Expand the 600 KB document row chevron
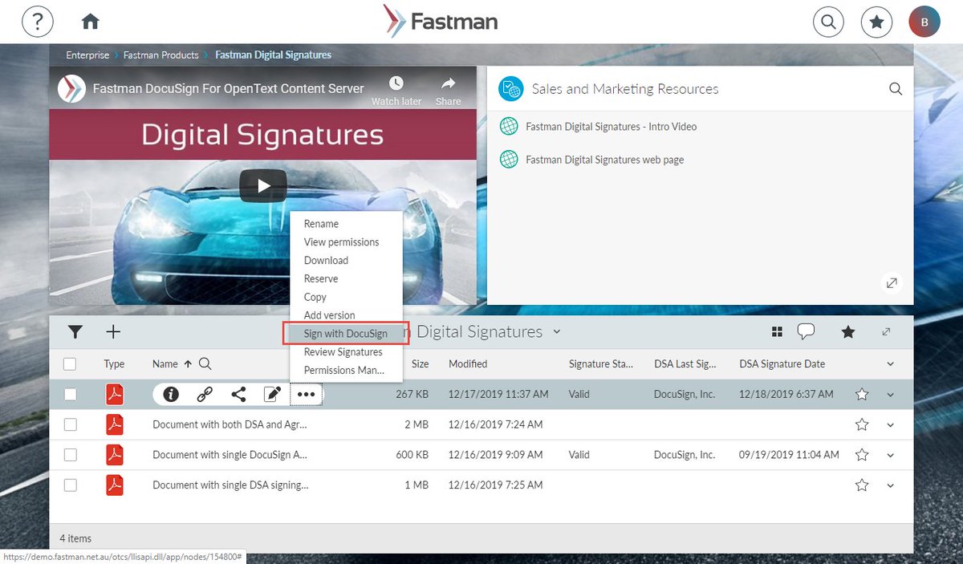Image resolution: width=963 pixels, height=564 pixels. [890, 455]
